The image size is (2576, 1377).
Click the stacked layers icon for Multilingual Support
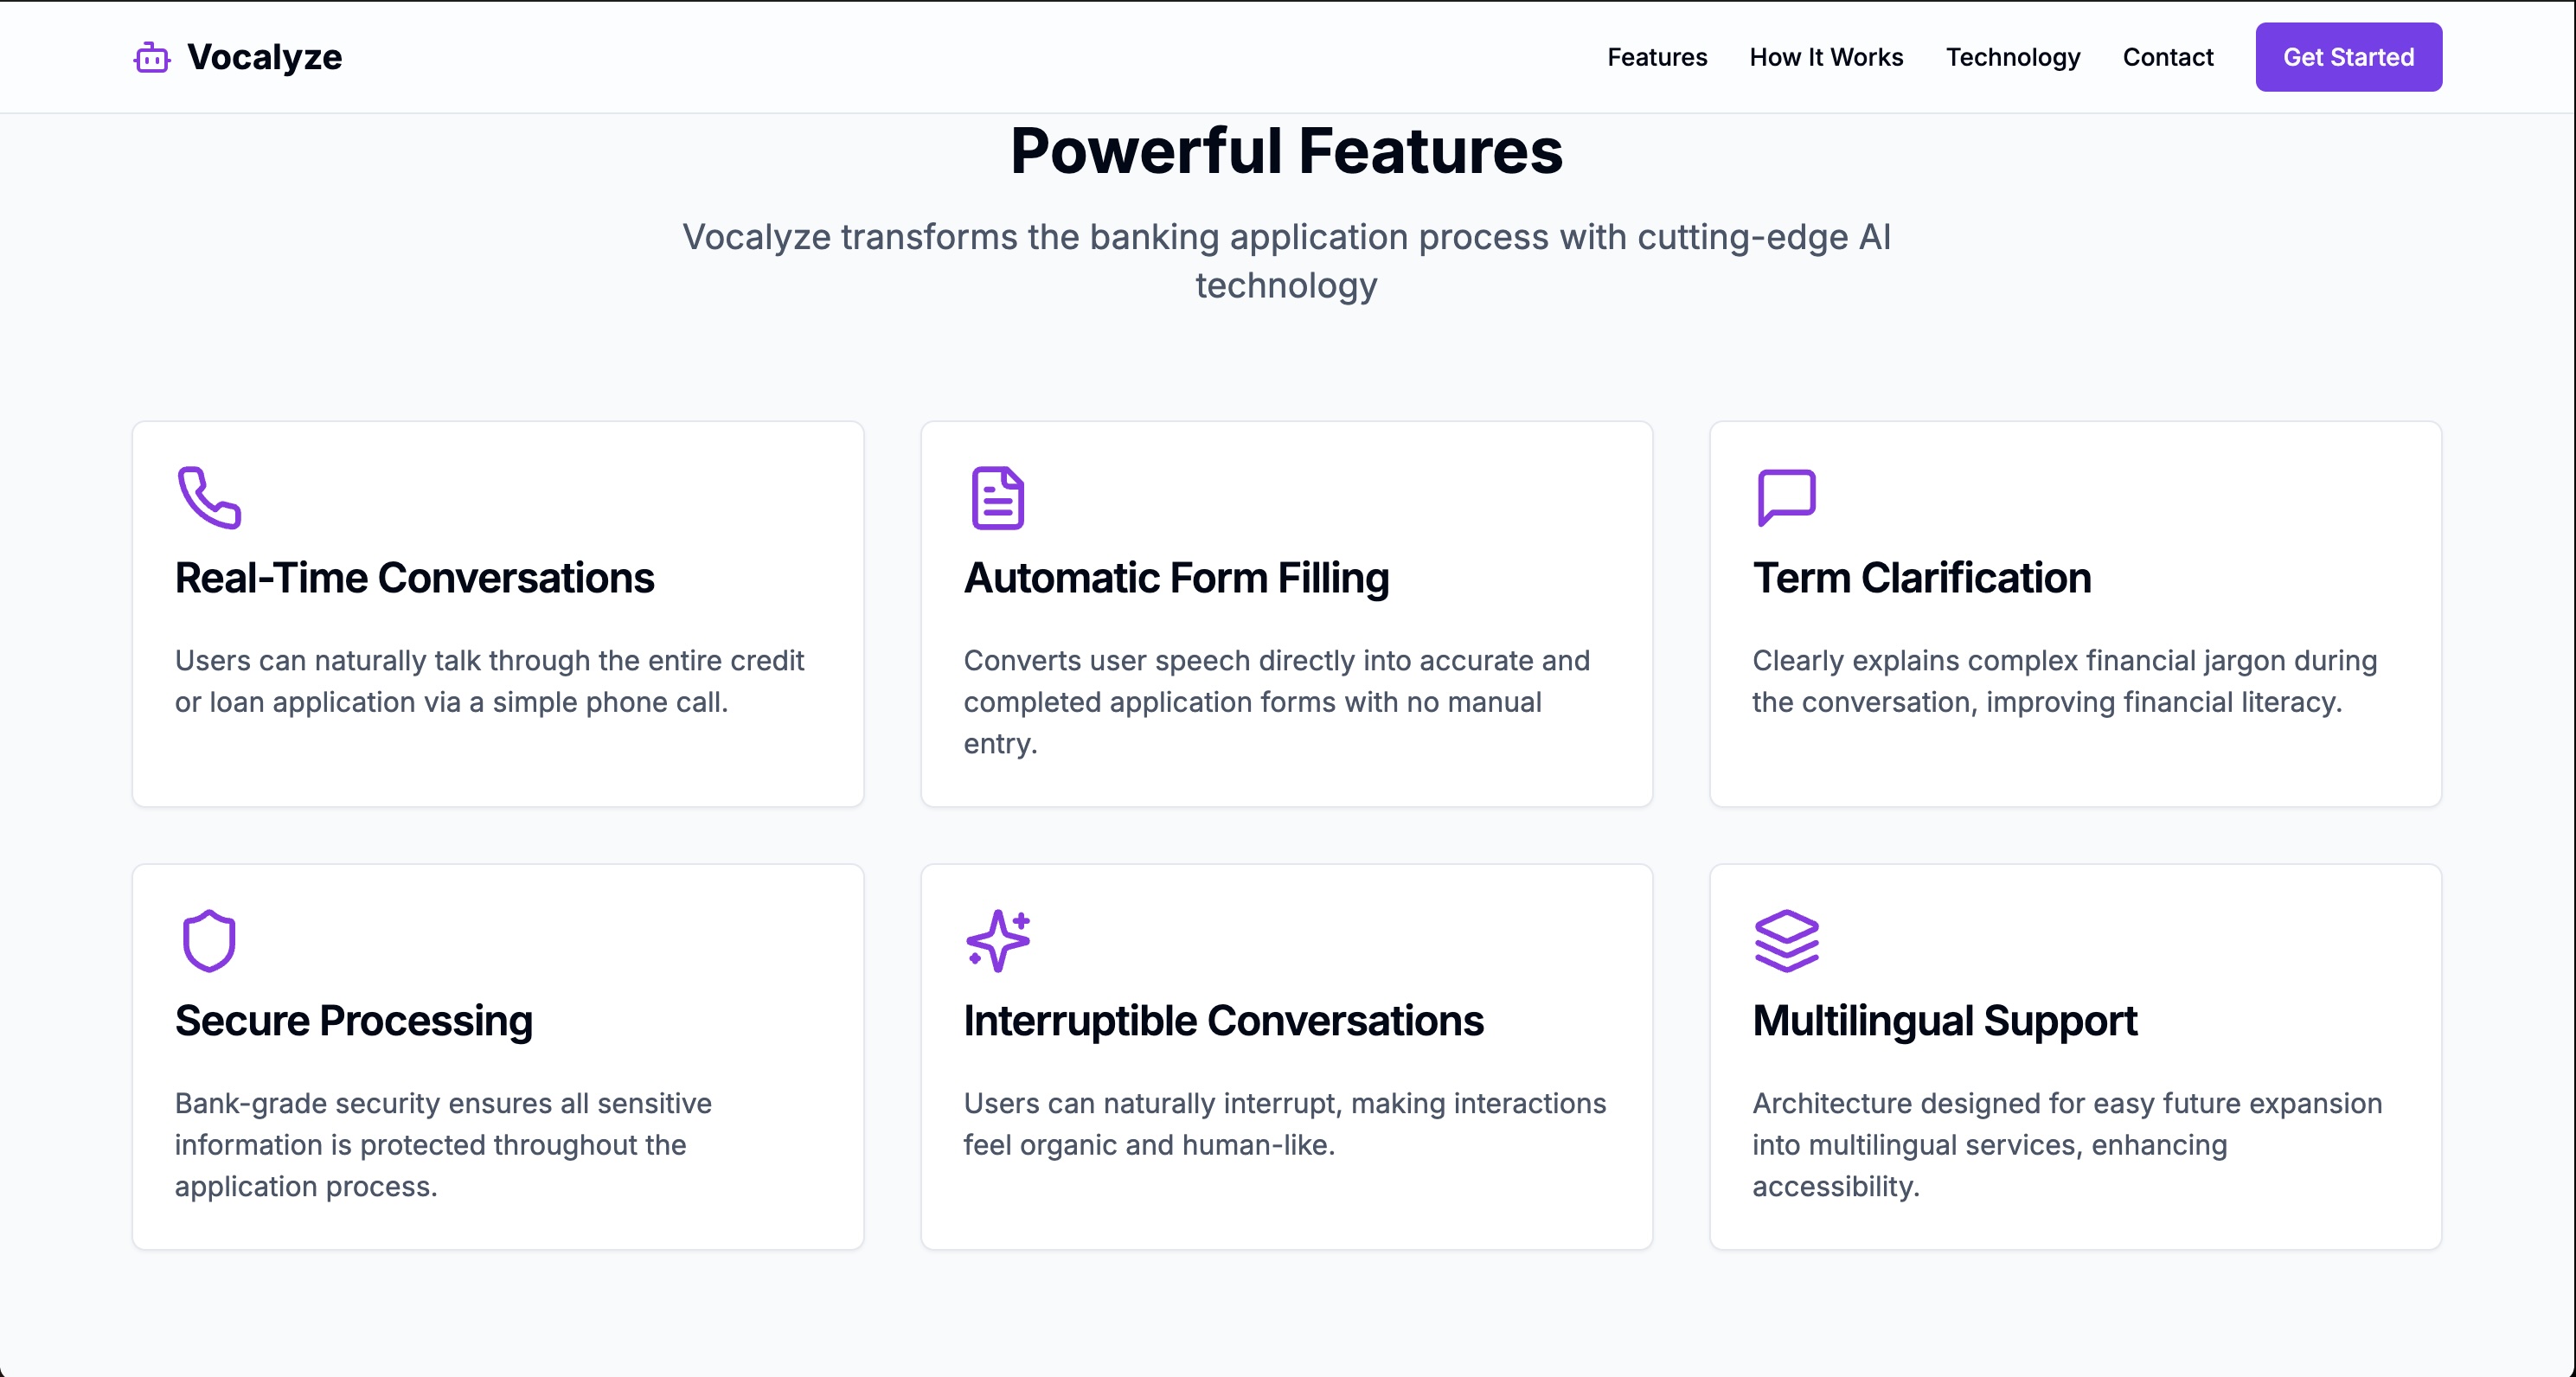click(1786, 940)
